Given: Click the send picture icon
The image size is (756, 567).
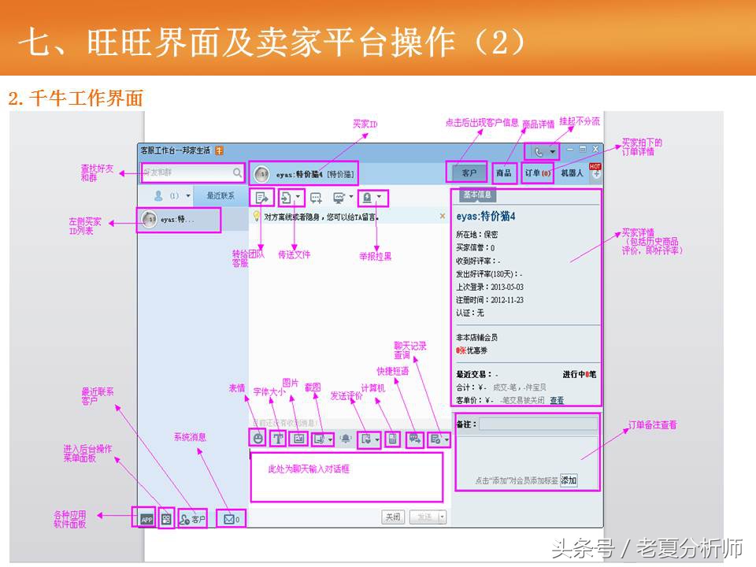Looking at the screenshot, I should (298, 439).
